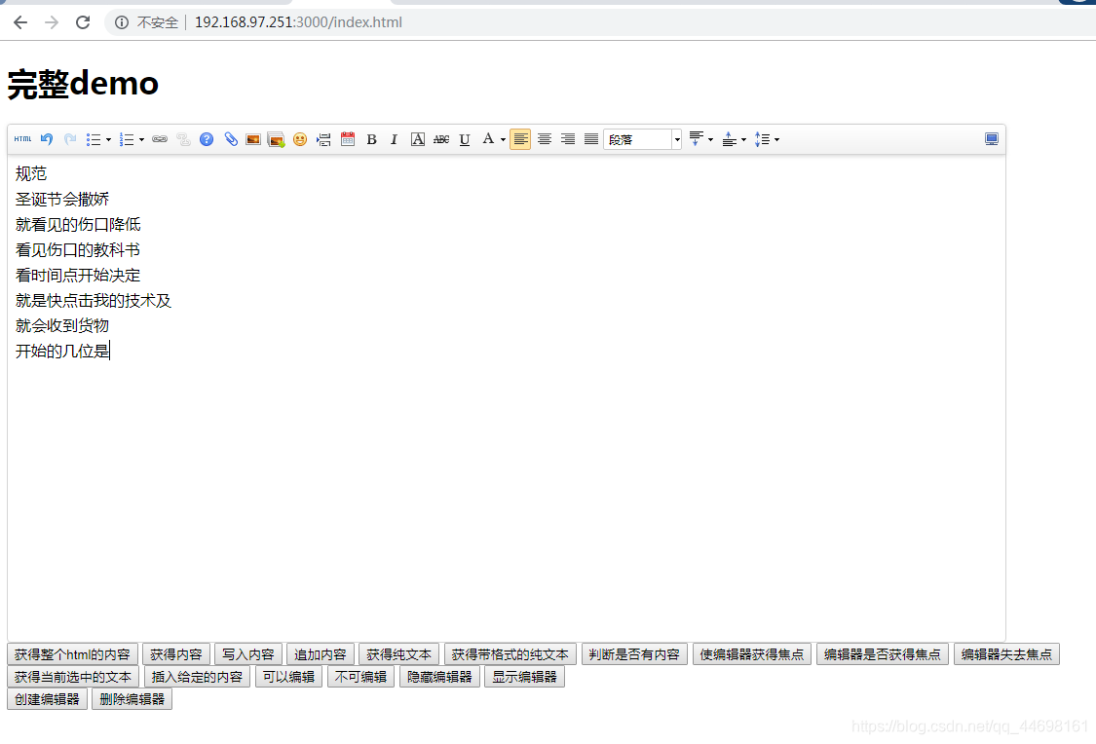Click the 插入给定的内容 button
This screenshot has height=744, width=1096.
tap(197, 677)
